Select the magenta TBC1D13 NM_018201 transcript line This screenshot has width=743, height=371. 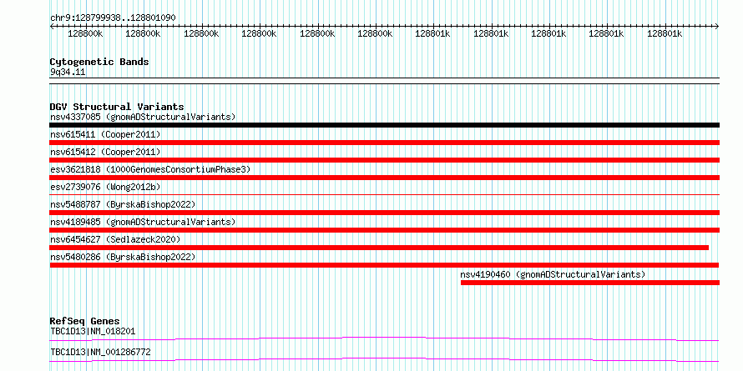(x=384, y=338)
